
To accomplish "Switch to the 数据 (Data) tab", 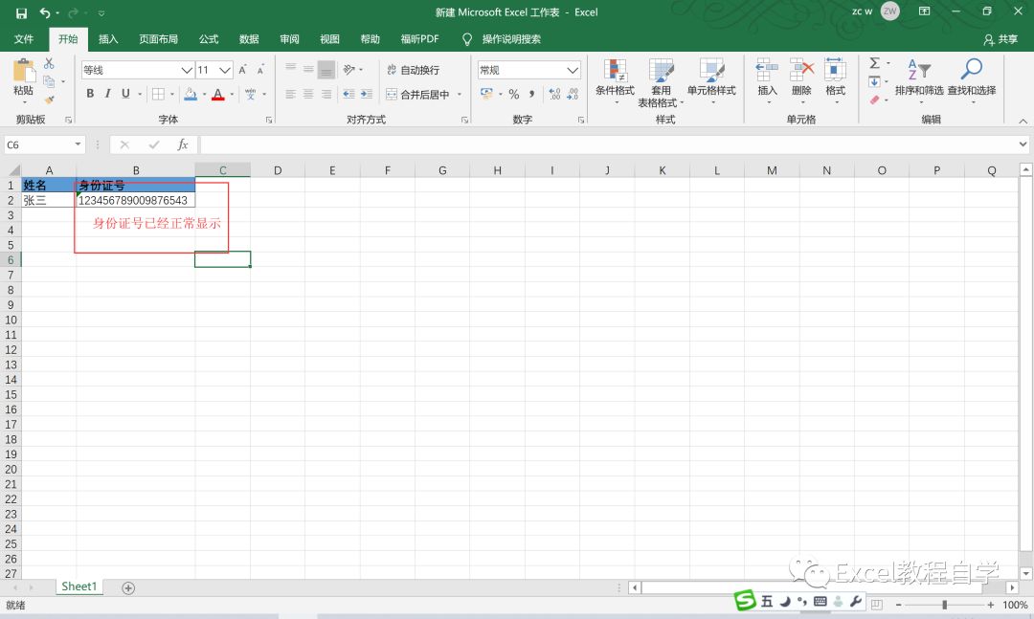I will click(249, 39).
